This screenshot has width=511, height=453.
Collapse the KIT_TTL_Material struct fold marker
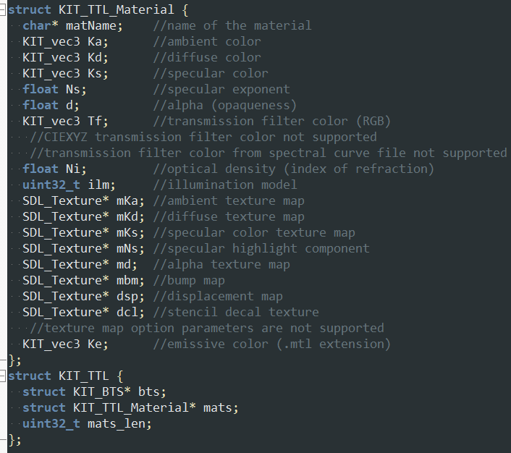(4, 9)
